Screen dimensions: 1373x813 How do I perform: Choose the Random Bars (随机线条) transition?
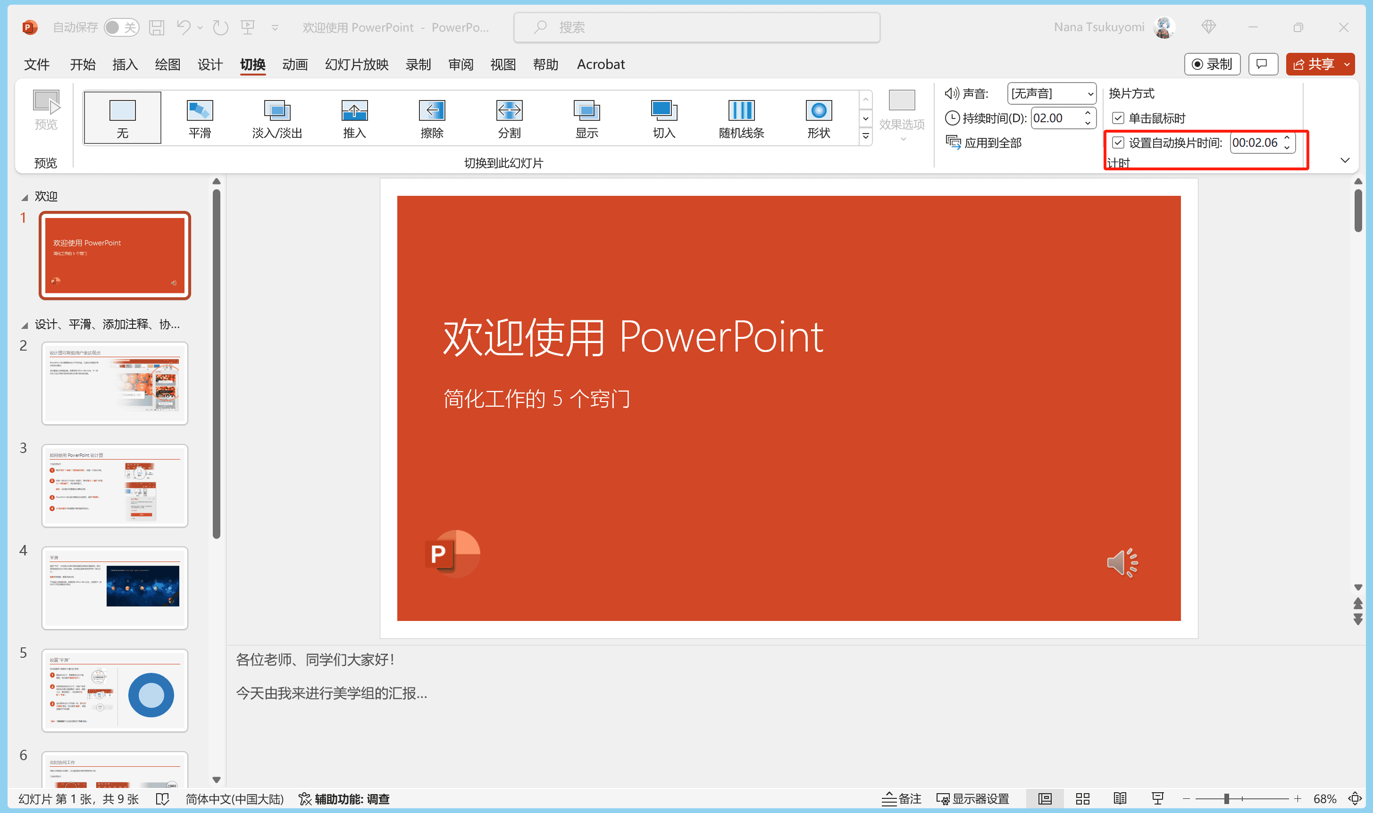coord(741,117)
